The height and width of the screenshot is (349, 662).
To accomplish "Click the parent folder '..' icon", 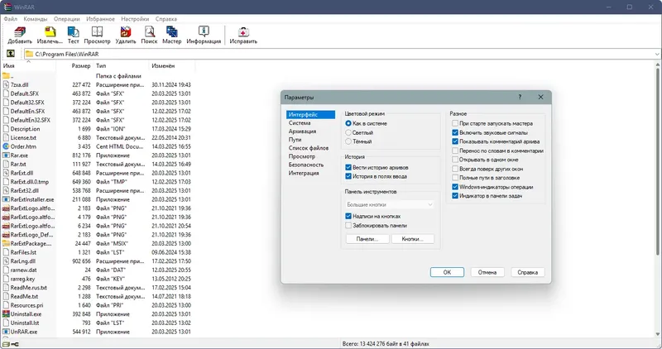I will point(6,76).
